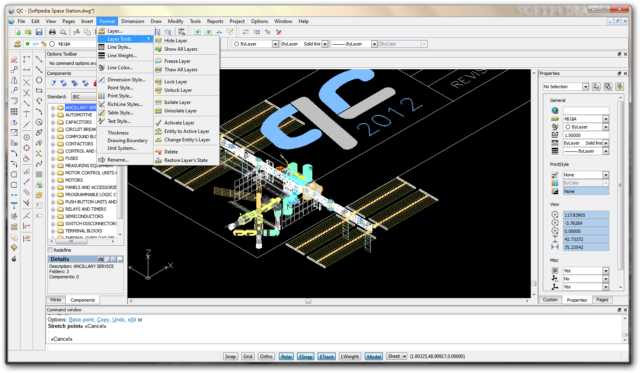This screenshot has width=640, height=373.
Task: Click the Save icon in the toolbar
Action: (x=39, y=32)
